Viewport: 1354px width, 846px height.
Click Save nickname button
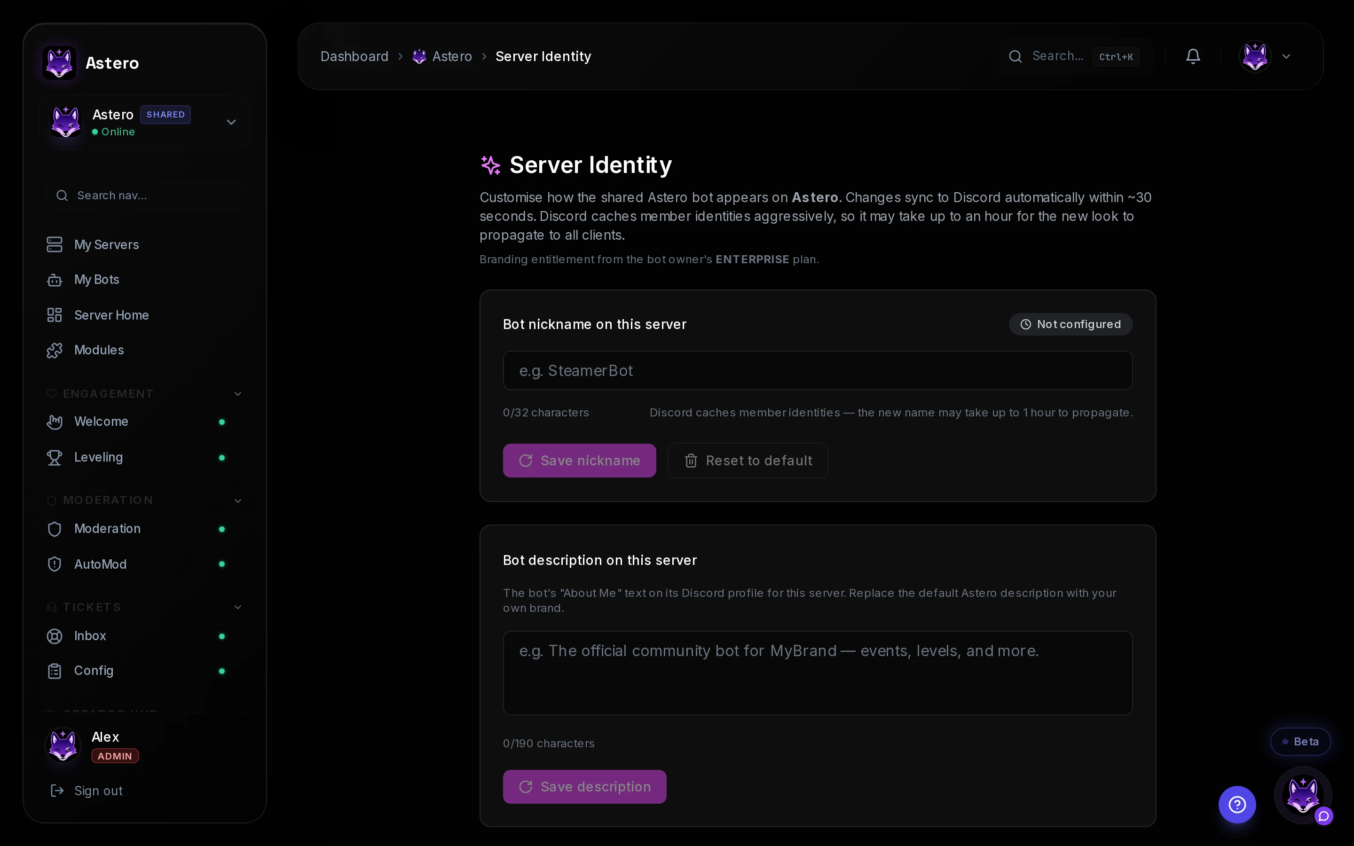tap(579, 461)
